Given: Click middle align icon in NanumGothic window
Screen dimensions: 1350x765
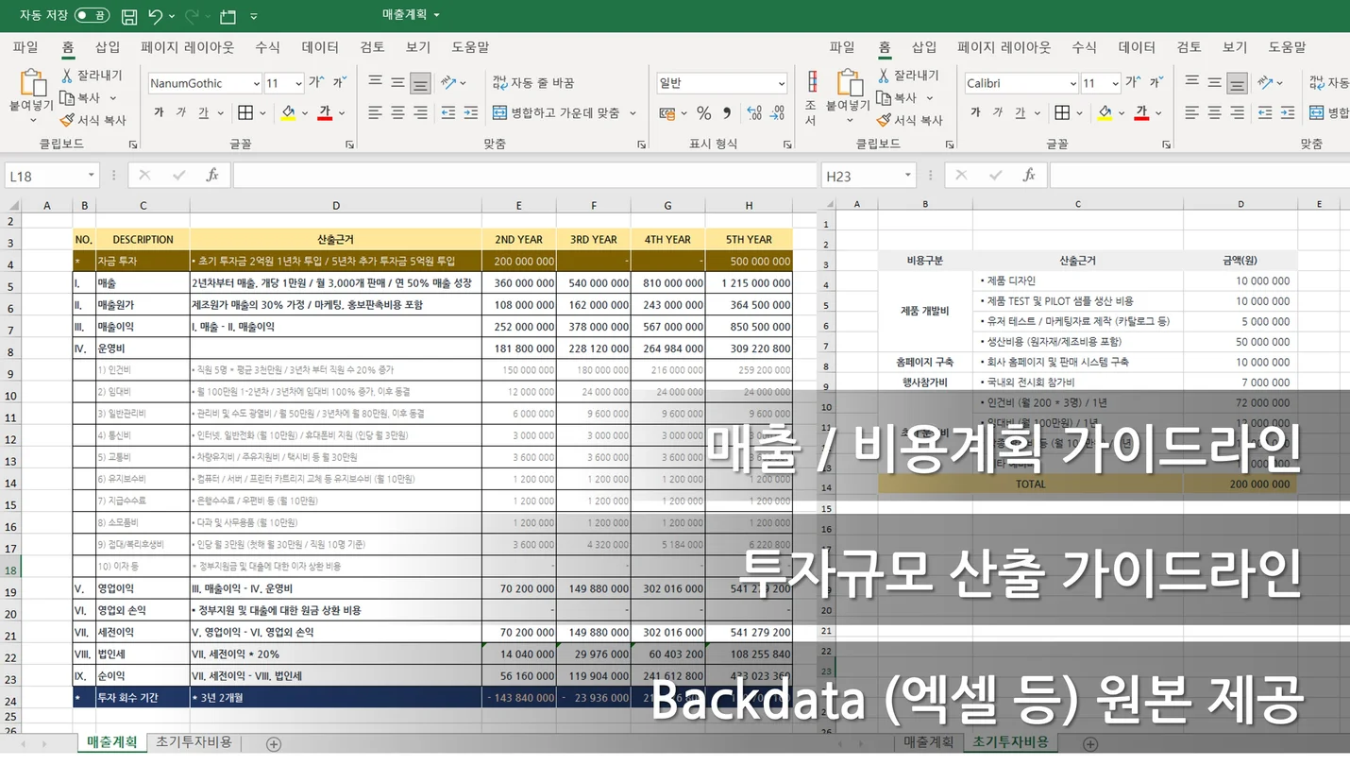Looking at the screenshot, I should tap(397, 82).
